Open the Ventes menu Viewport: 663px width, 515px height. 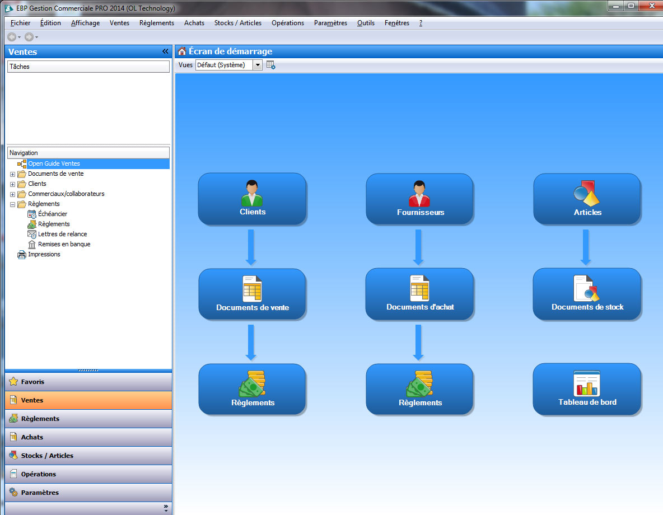(x=120, y=23)
